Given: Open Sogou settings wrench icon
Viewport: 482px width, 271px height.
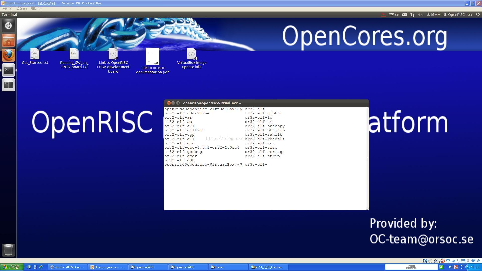Looking at the screenshot, I should coord(478,261).
